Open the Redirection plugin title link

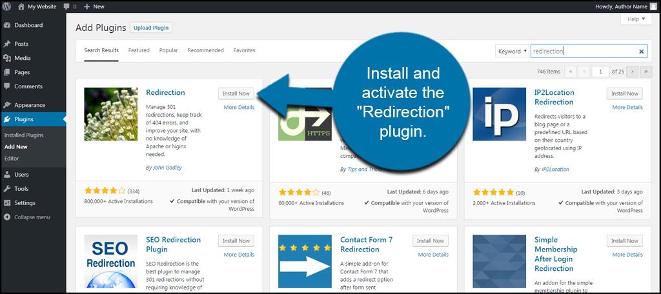click(x=165, y=93)
